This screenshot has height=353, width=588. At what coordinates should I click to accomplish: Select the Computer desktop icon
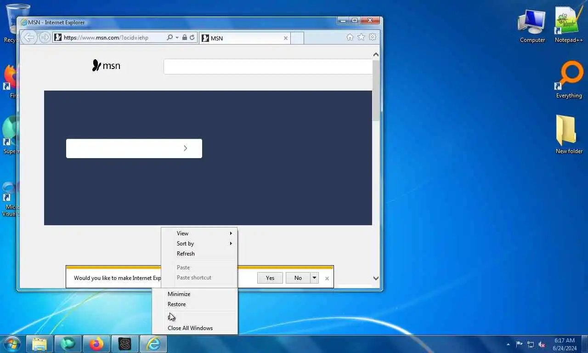tap(532, 27)
